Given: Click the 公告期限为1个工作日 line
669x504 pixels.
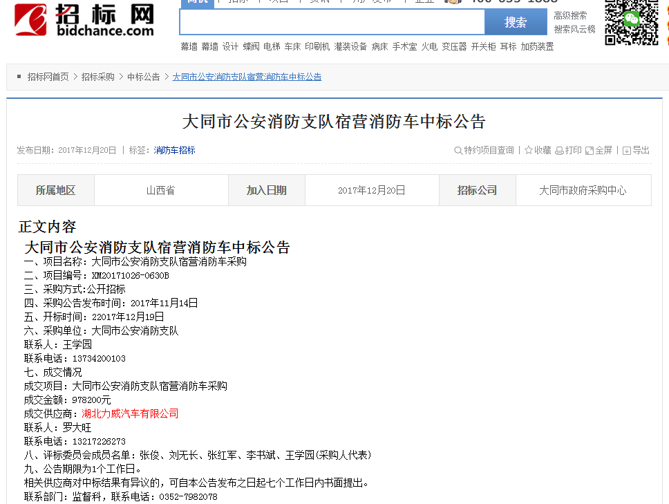Looking at the screenshot, I should 82,469.
